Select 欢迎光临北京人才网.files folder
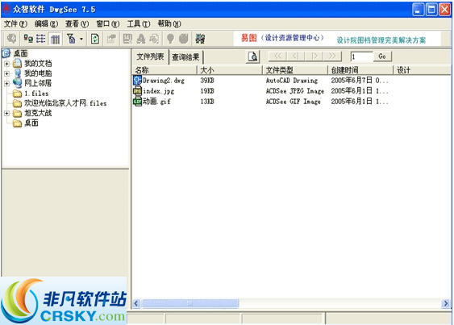This screenshot has height=325, width=454. pyautogui.click(x=65, y=103)
